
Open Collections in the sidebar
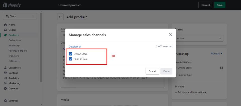15,40
